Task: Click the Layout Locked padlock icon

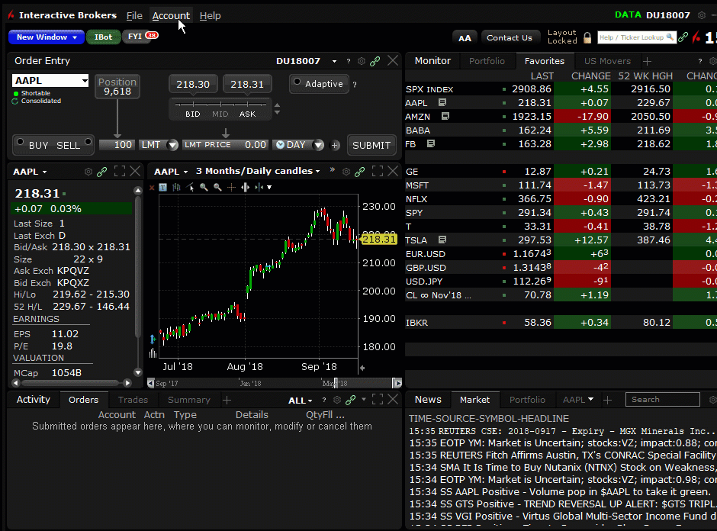Action: pos(587,37)
